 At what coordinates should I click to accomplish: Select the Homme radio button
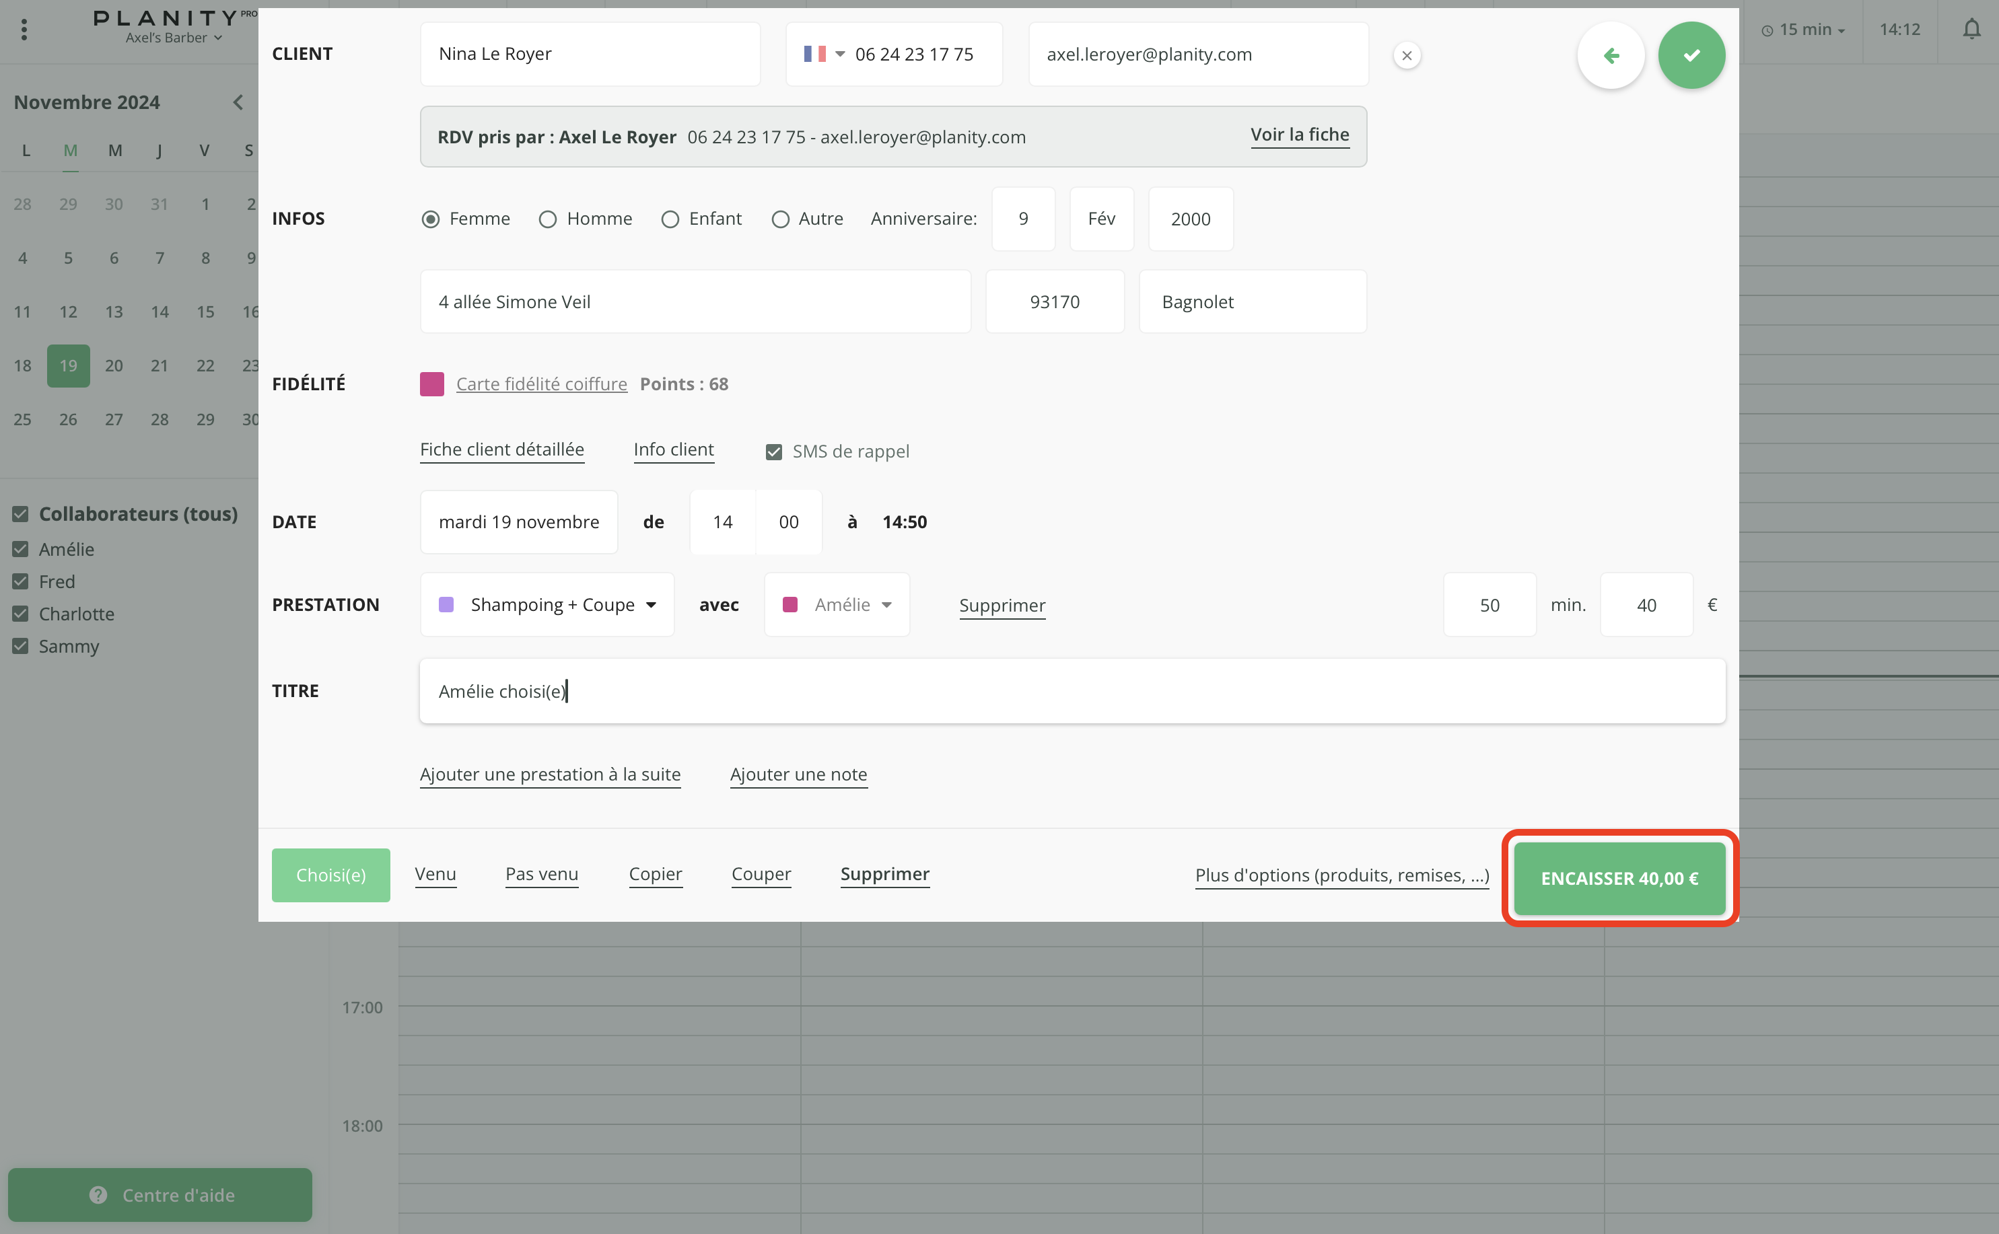point(548,219)
